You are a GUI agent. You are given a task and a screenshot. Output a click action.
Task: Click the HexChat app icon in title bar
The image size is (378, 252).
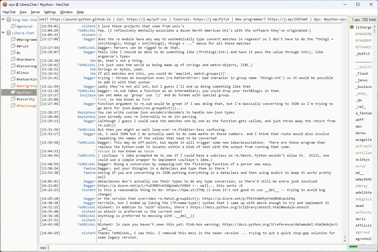[x=5, y=4]
